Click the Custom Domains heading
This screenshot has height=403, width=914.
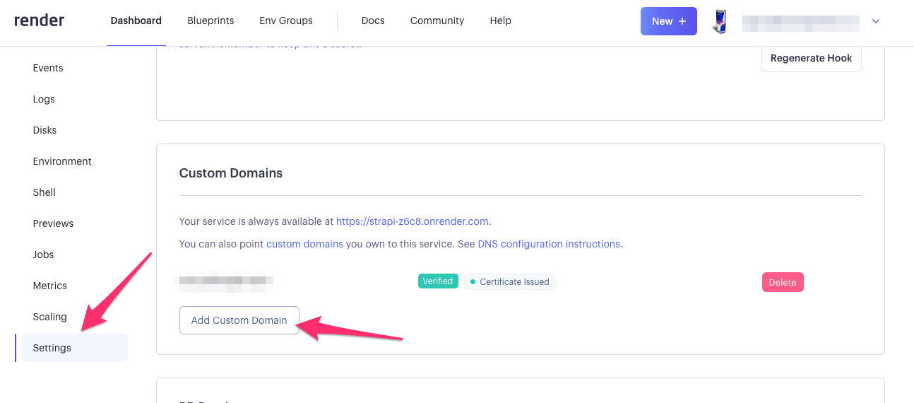pos(231,173)
